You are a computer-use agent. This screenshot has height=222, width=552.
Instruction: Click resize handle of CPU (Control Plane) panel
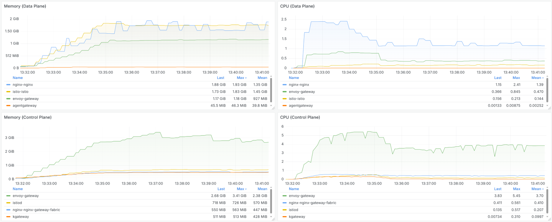[x=549, y=219]
